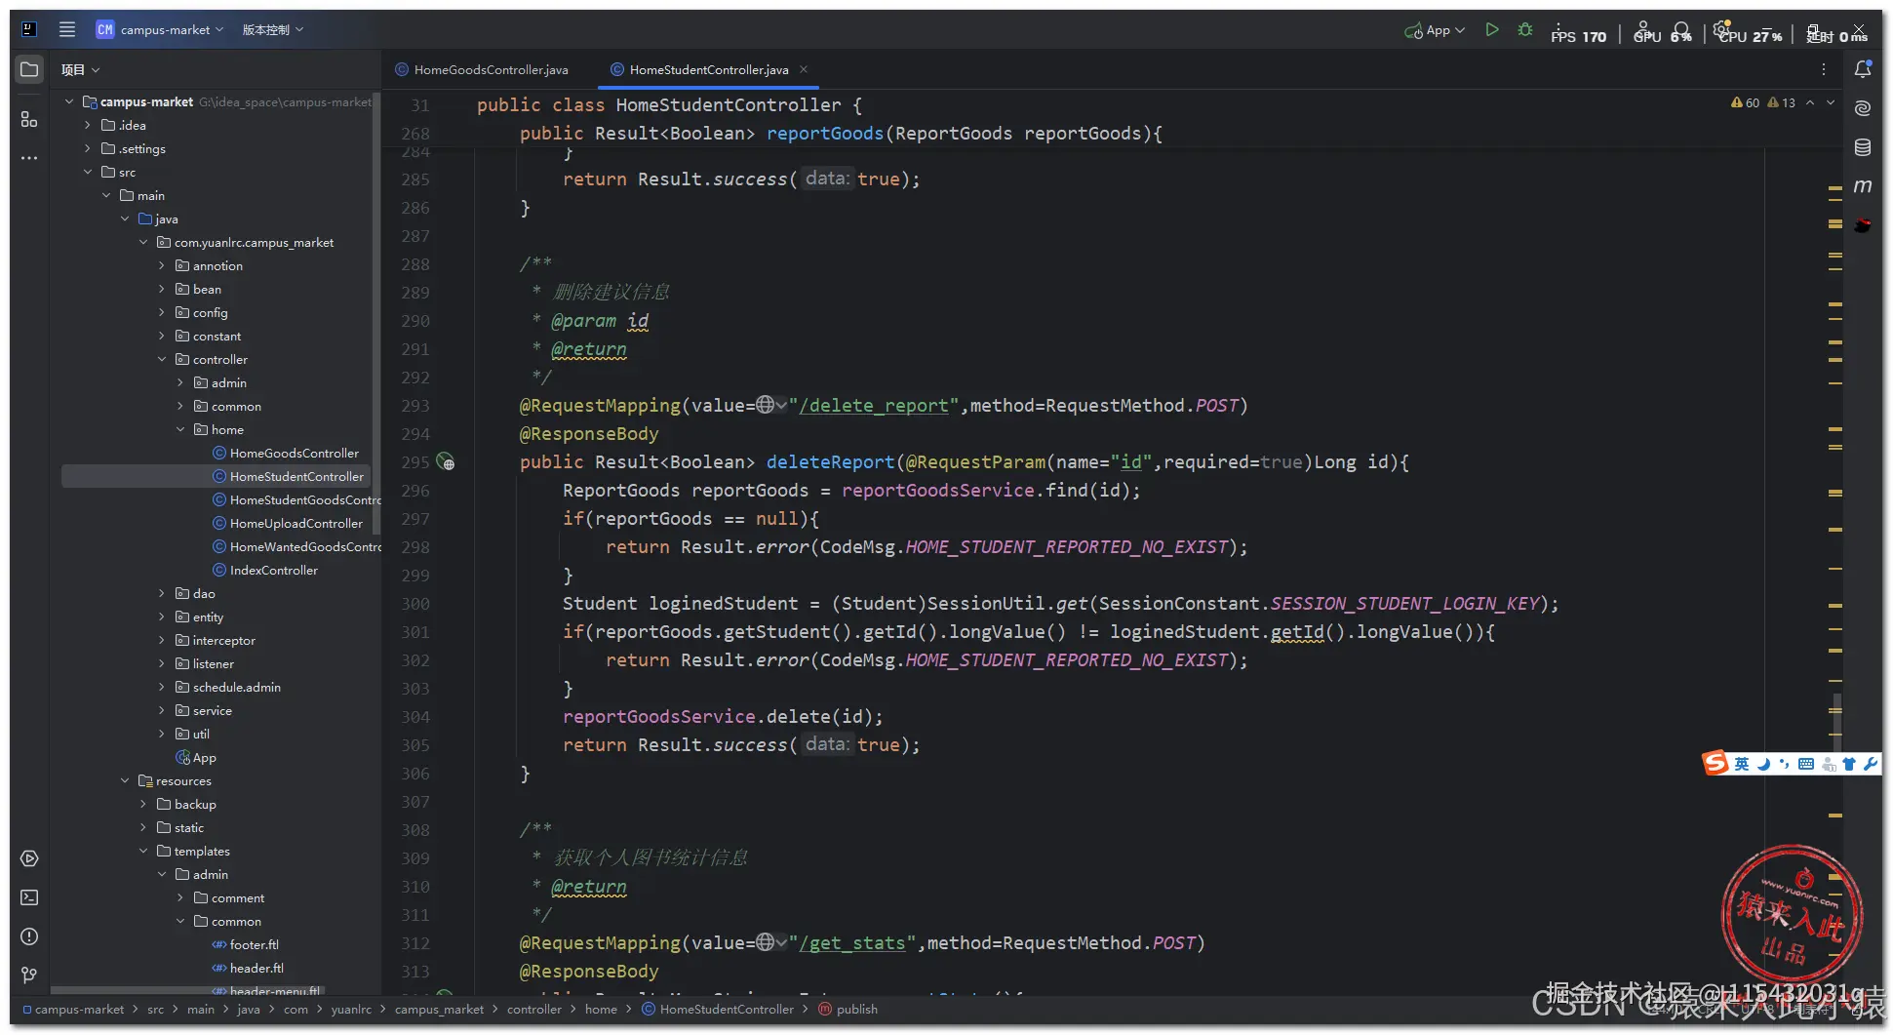
Task: Expand the dao package
Action: pyautogui.click(x=162, y=593)
